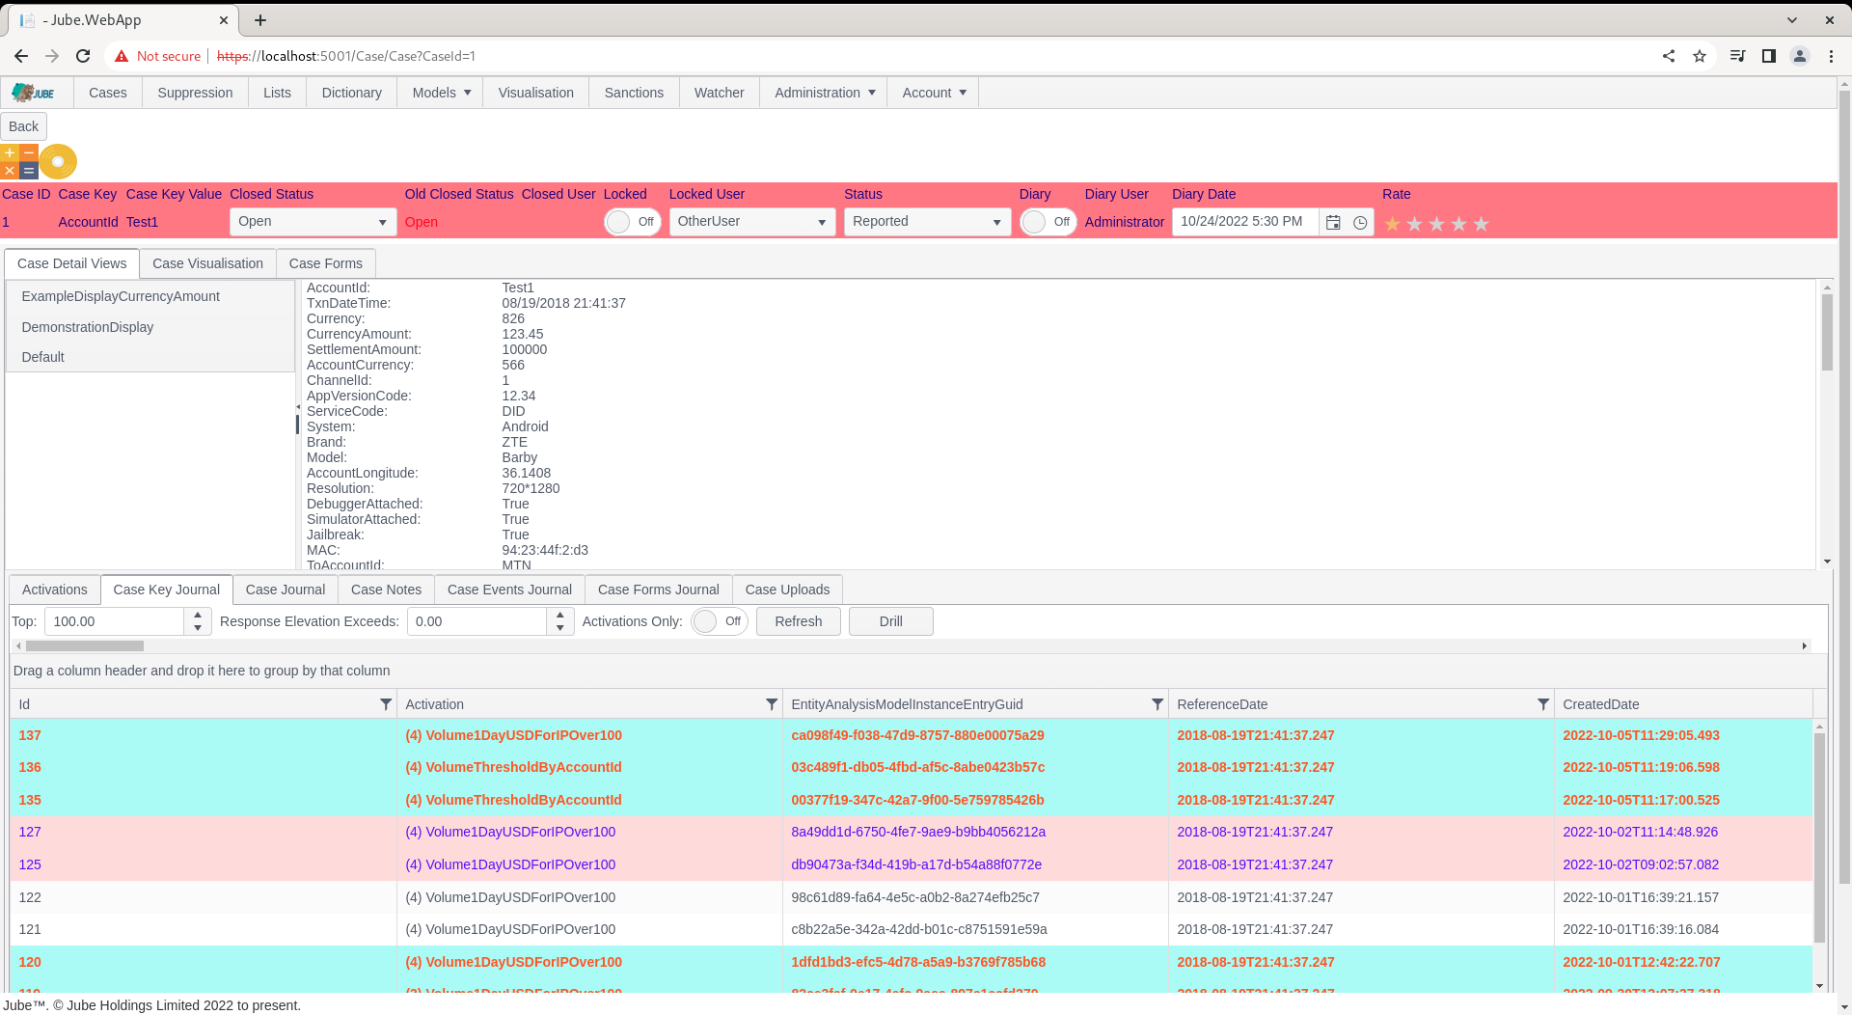The image size is (1852, 1015).
Task: Click the Diary Date input field
Action: point(1244,222)
